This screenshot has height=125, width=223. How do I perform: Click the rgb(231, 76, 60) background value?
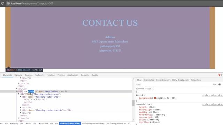(166, 98)
